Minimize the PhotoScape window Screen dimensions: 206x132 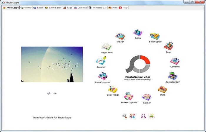coord(187,2)
